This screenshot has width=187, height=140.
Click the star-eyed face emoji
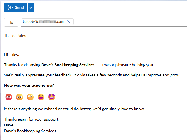(52, 97)
